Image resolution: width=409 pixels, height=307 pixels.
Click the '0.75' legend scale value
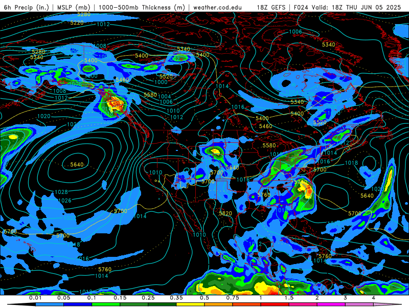(233, 298)
